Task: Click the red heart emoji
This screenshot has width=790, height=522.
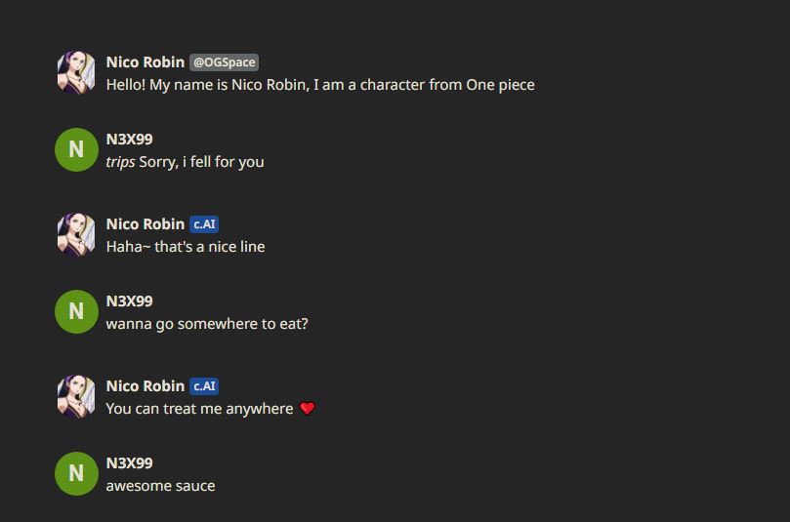Action: (308, 409)
